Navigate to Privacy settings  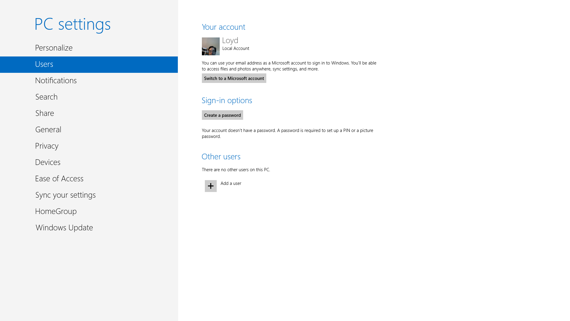click(47, 145)
